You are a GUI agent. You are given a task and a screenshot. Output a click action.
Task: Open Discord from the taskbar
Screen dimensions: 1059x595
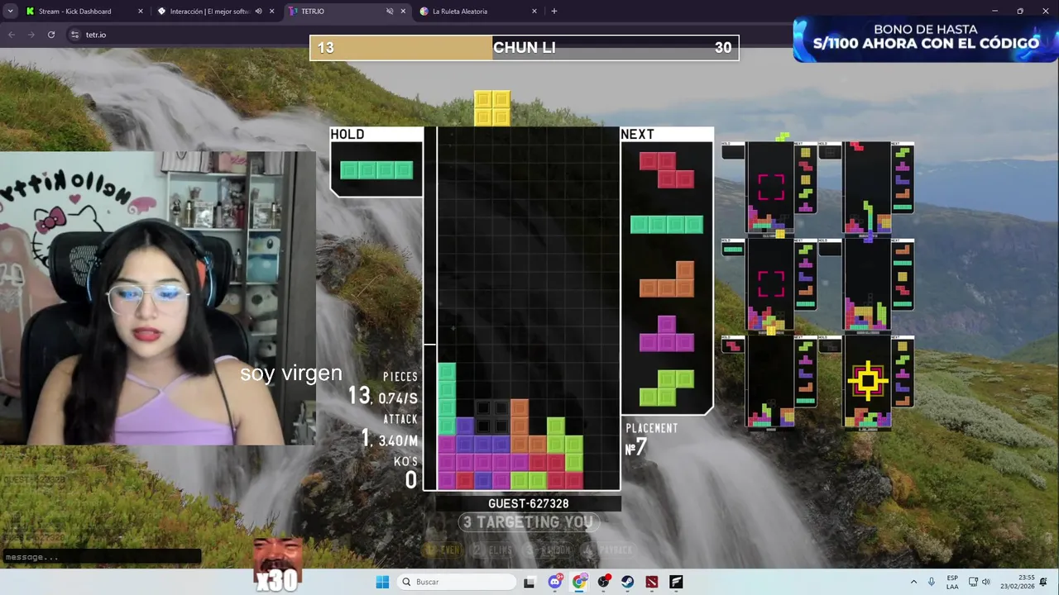554,582
